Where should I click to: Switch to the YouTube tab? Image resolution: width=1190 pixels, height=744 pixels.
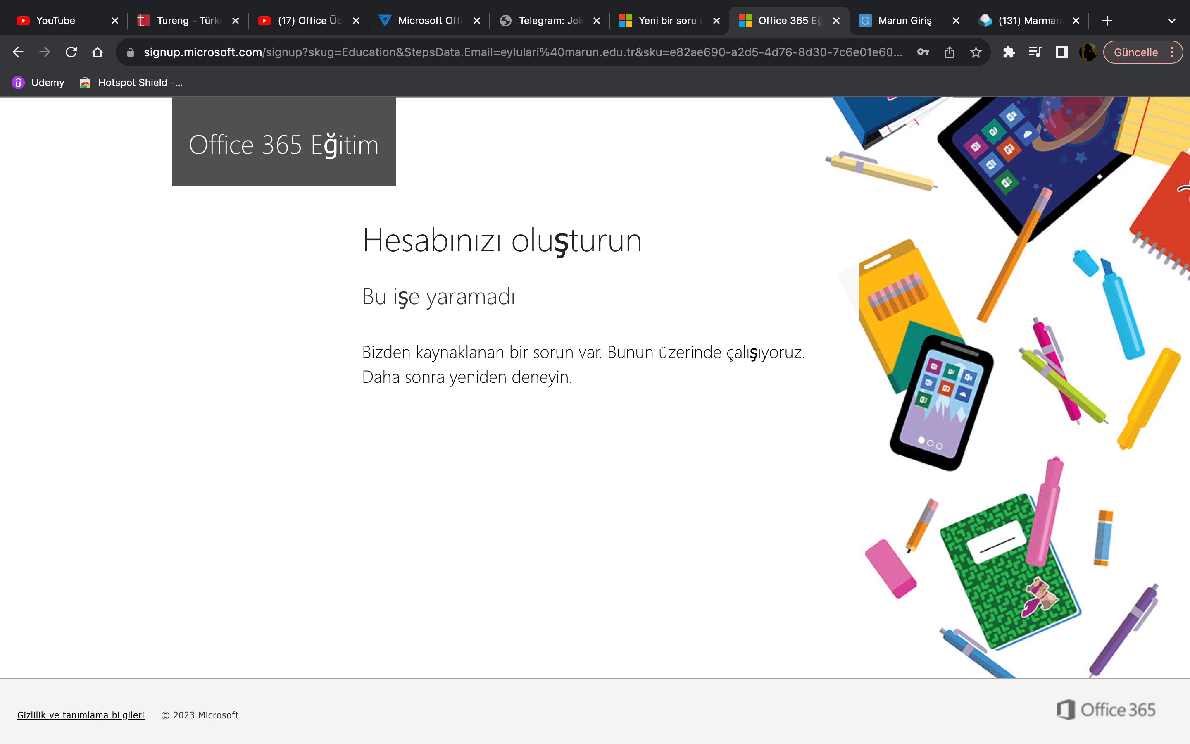pyautogui.click(x=55, y=21)
